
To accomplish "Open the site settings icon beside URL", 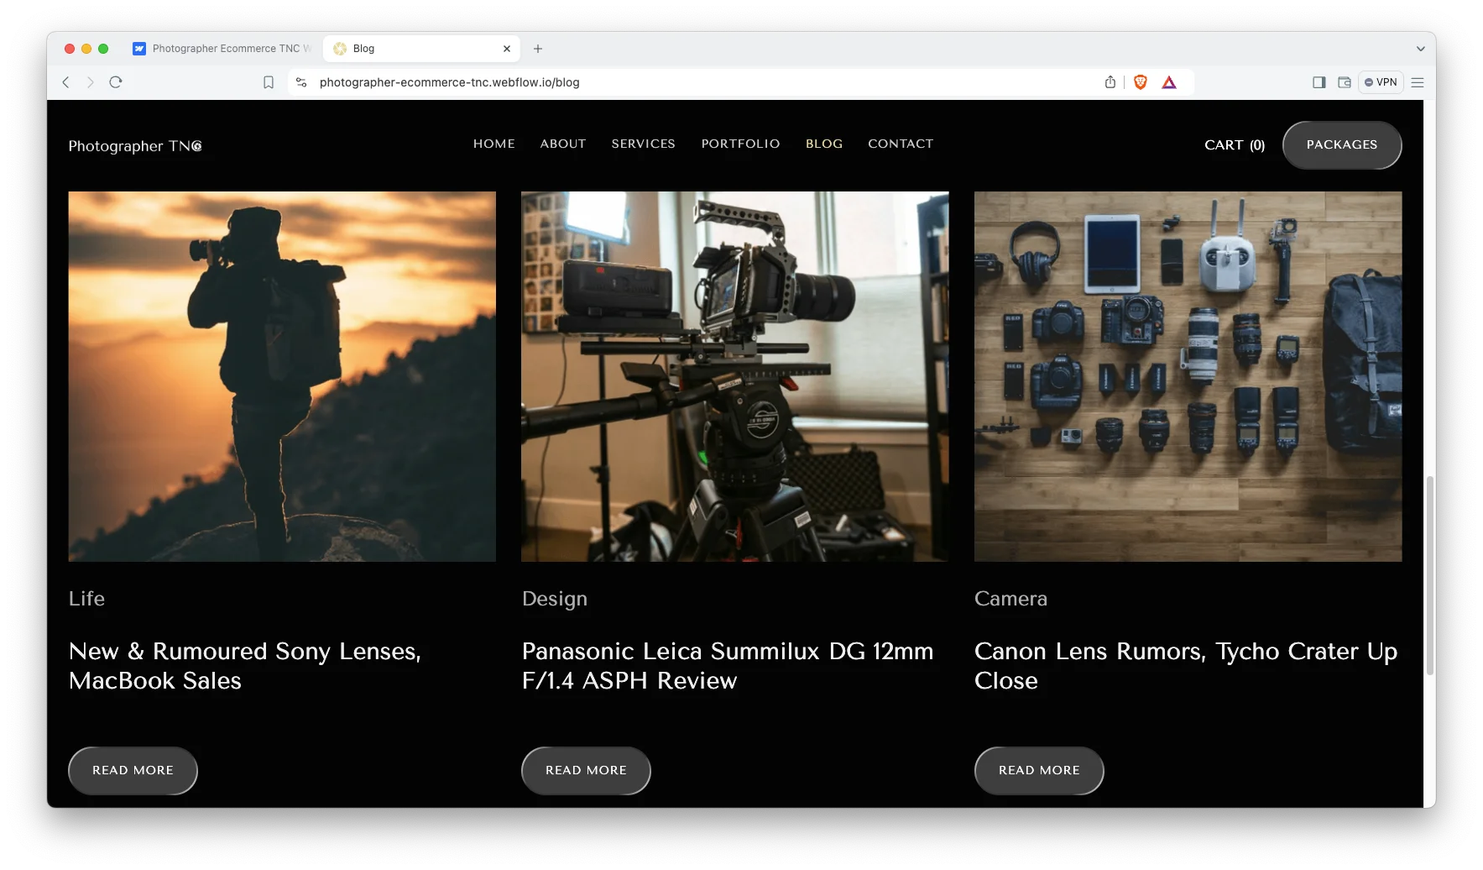I will point(301,82).
